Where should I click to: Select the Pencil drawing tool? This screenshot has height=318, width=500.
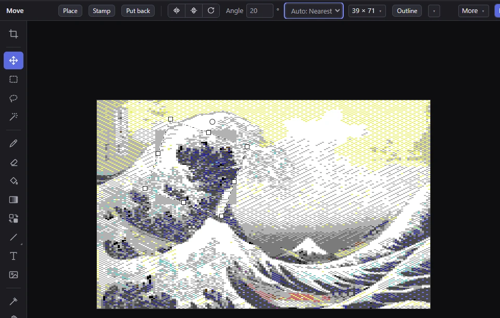(x=14, y=143)
